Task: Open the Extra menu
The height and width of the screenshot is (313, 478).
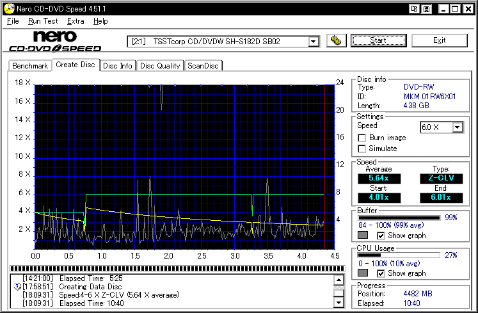Action: coord(76,21)
